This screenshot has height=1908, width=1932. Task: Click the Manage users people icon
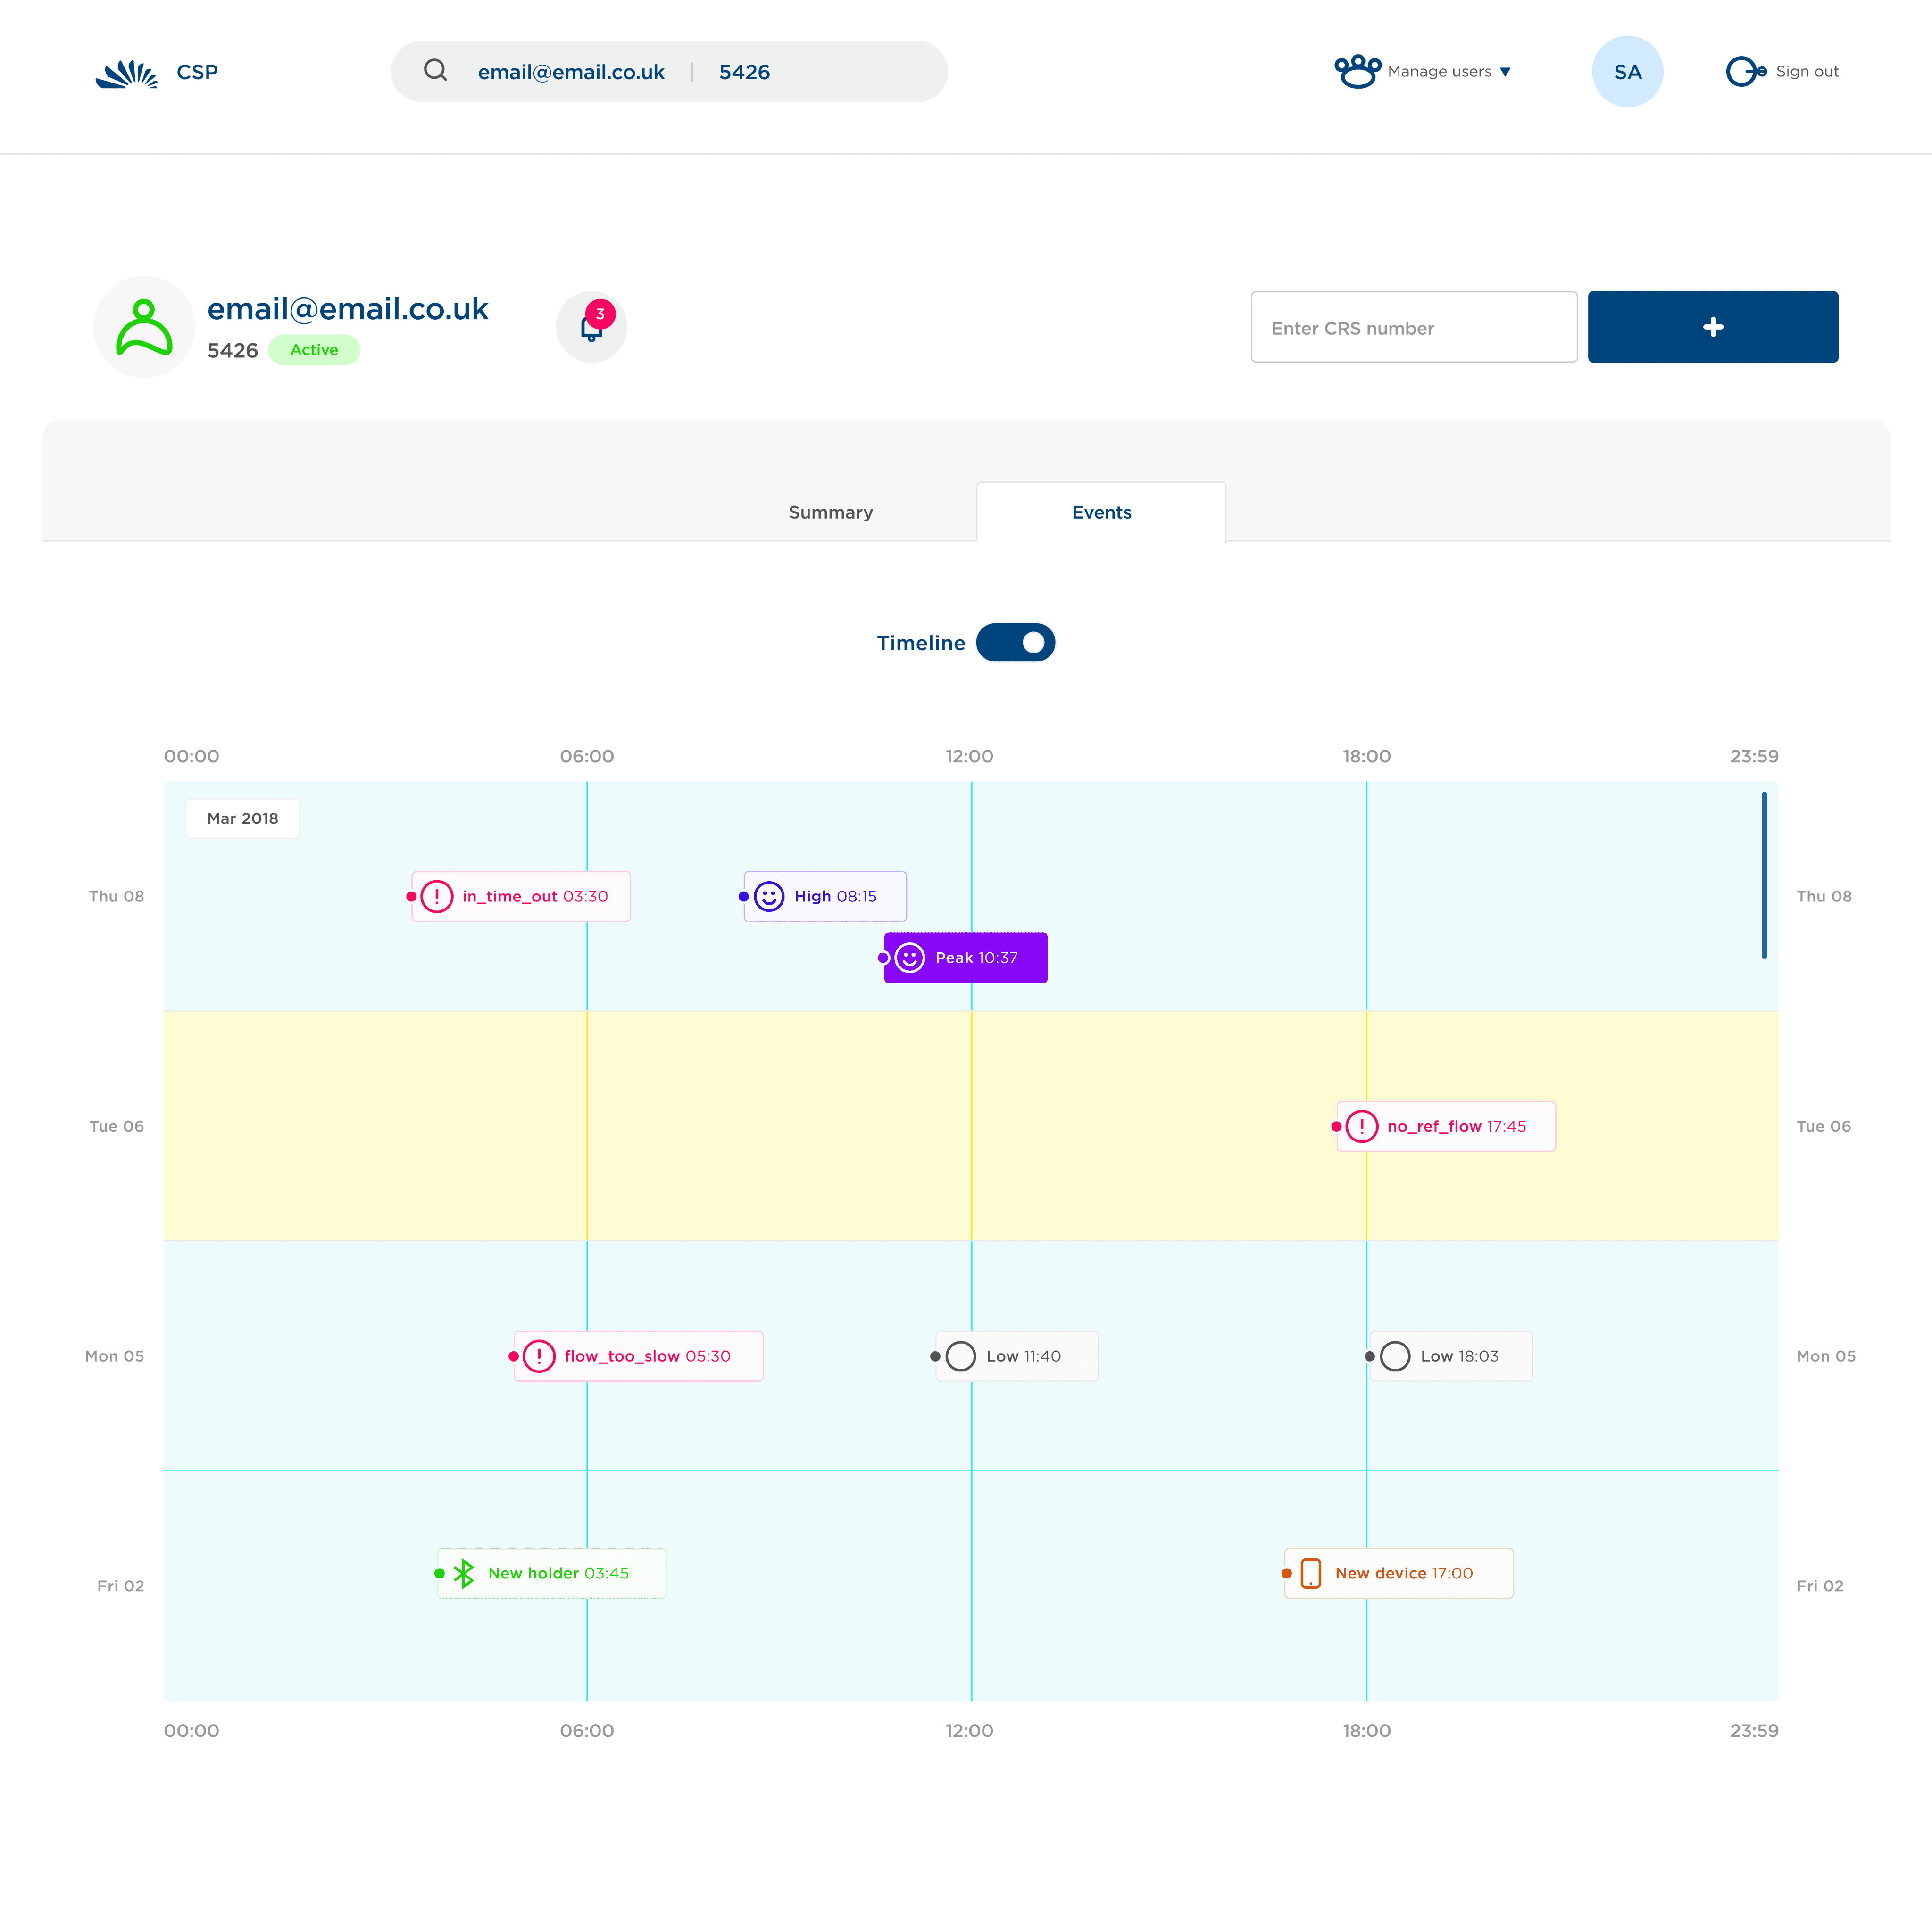[x=1357, y=71]
